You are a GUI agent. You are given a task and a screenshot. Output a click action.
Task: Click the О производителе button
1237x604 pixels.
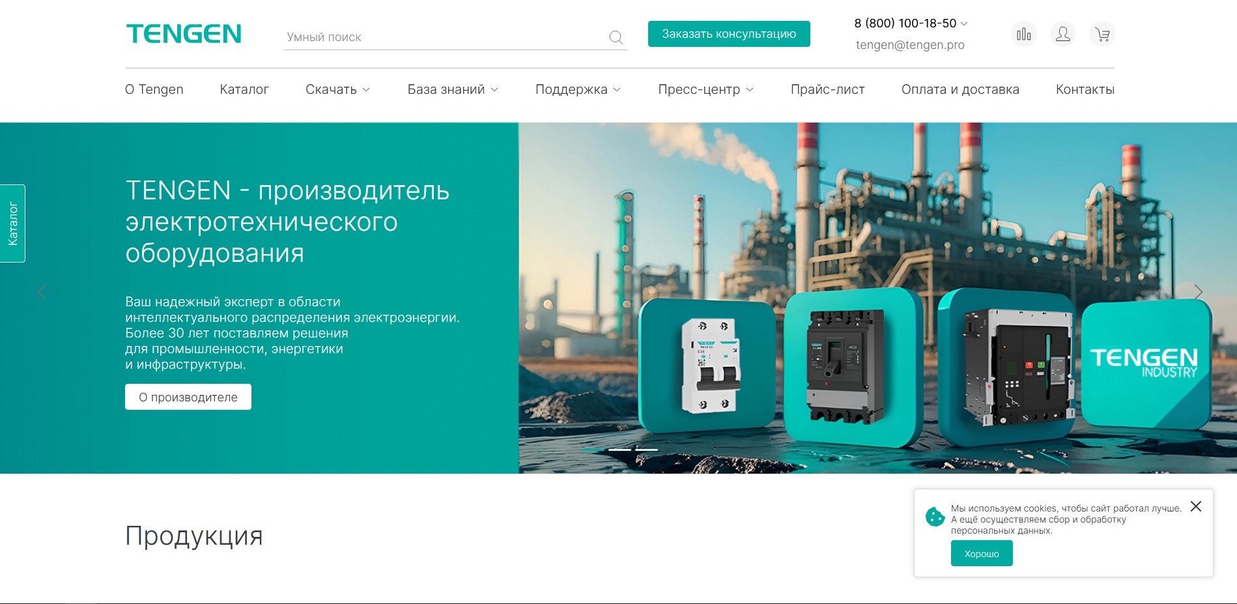(x=188, y=397)
